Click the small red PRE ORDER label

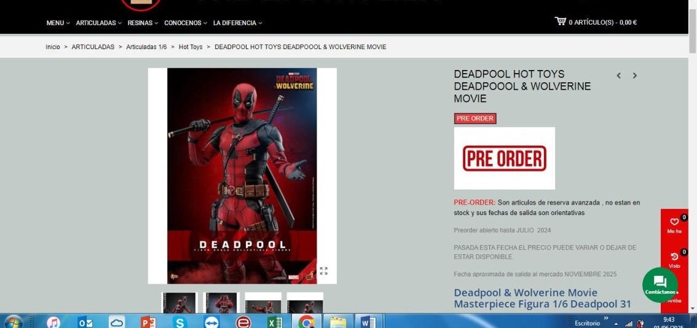coord(475,119)
